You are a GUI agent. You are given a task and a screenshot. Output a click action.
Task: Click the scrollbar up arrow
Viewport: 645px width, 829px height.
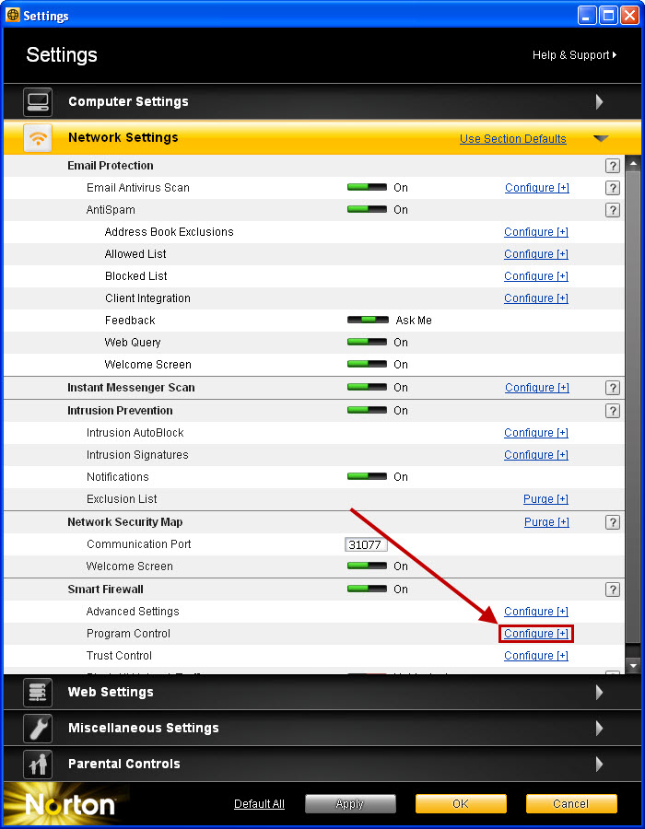pyautogui.click(x=633, y=163)
